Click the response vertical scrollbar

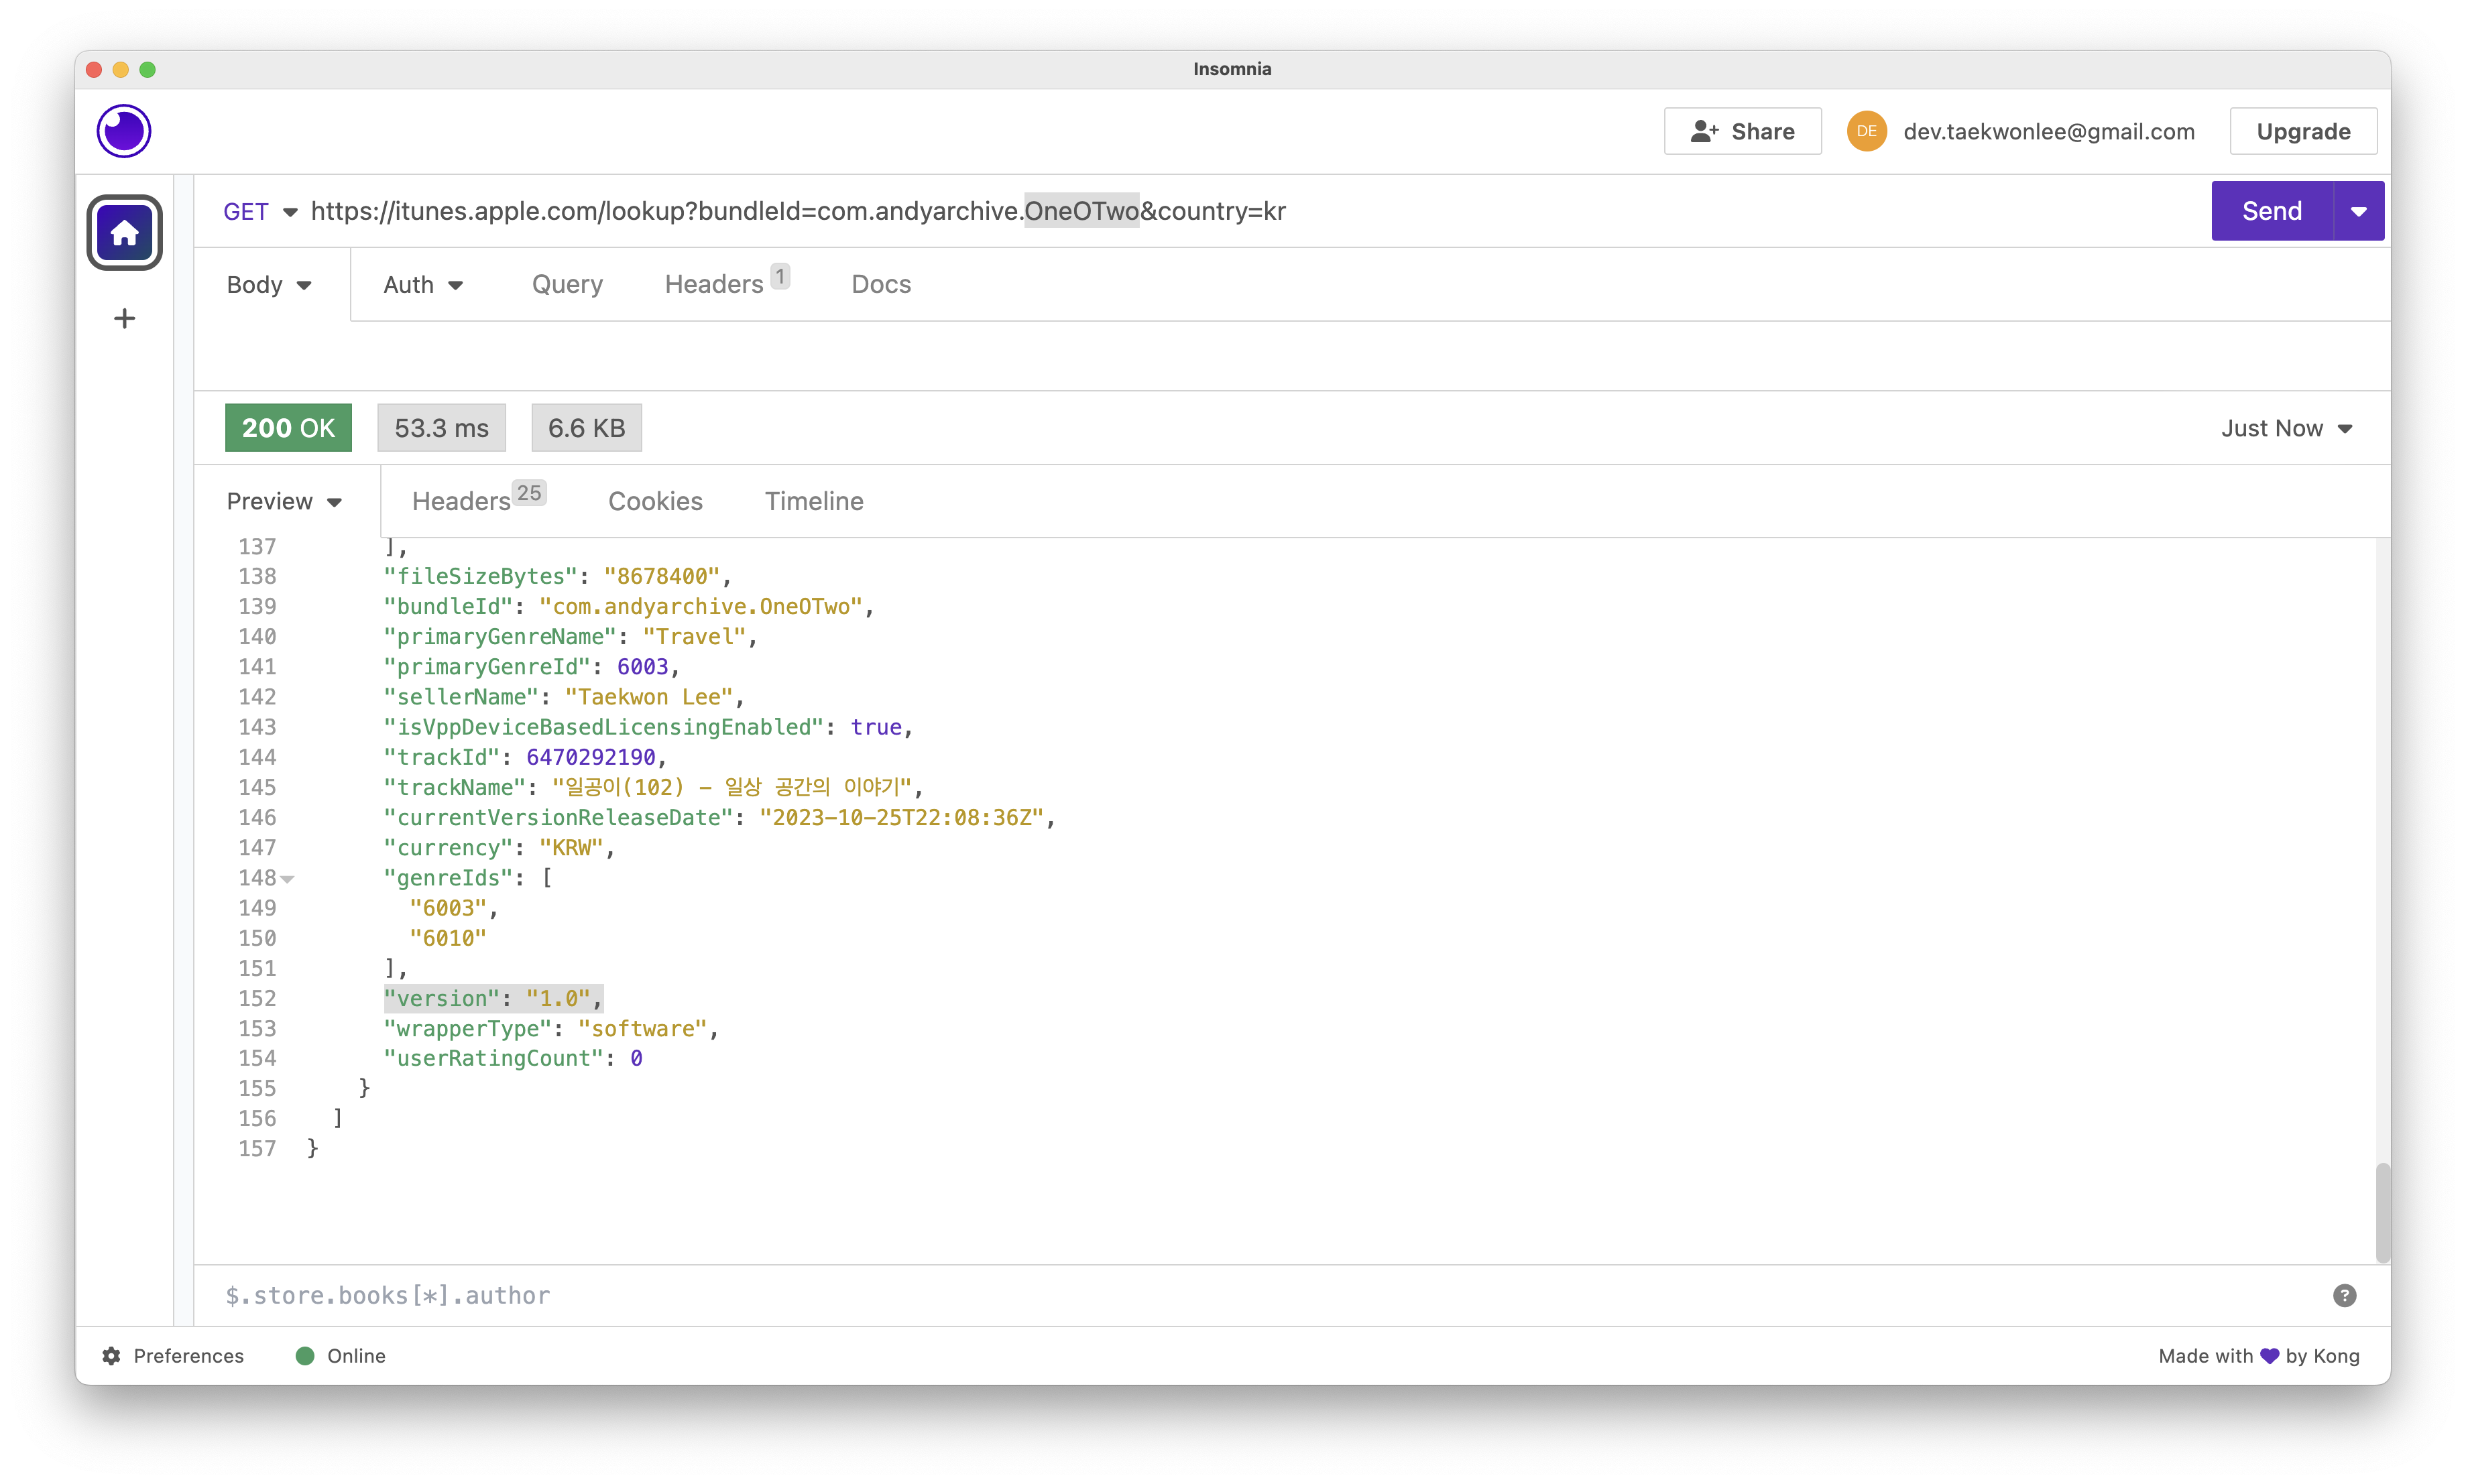click(2382, 1212)
